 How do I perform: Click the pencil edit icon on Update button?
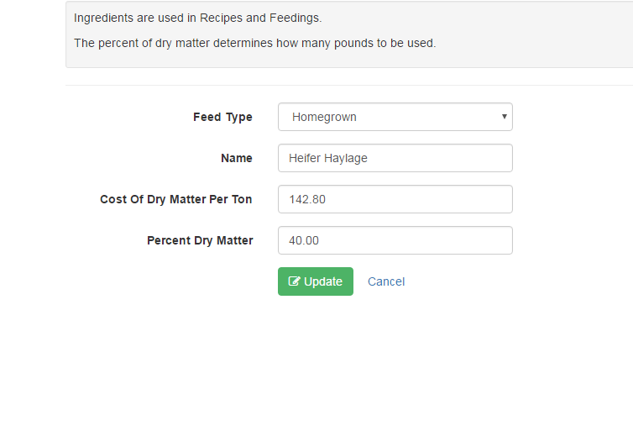pos(294,281)
